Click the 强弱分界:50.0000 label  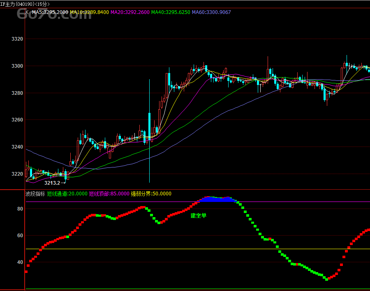151,194
